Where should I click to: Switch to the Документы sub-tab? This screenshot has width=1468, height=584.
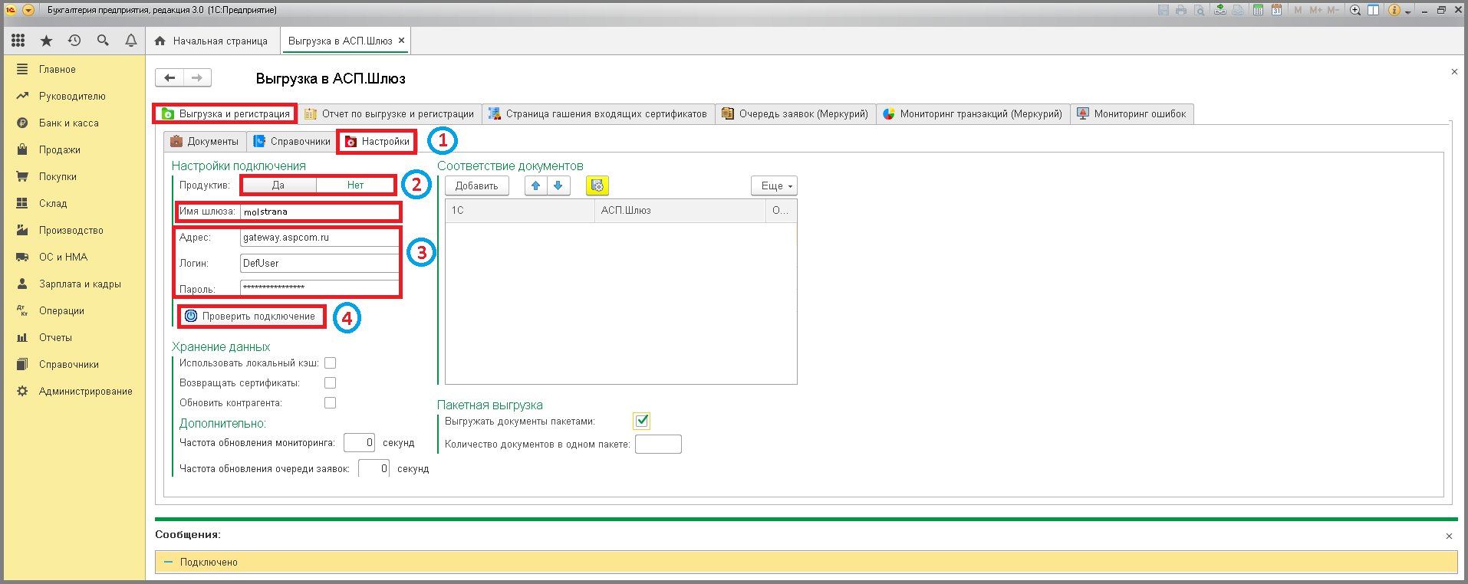pyautogui.click(x=204, y=141)
